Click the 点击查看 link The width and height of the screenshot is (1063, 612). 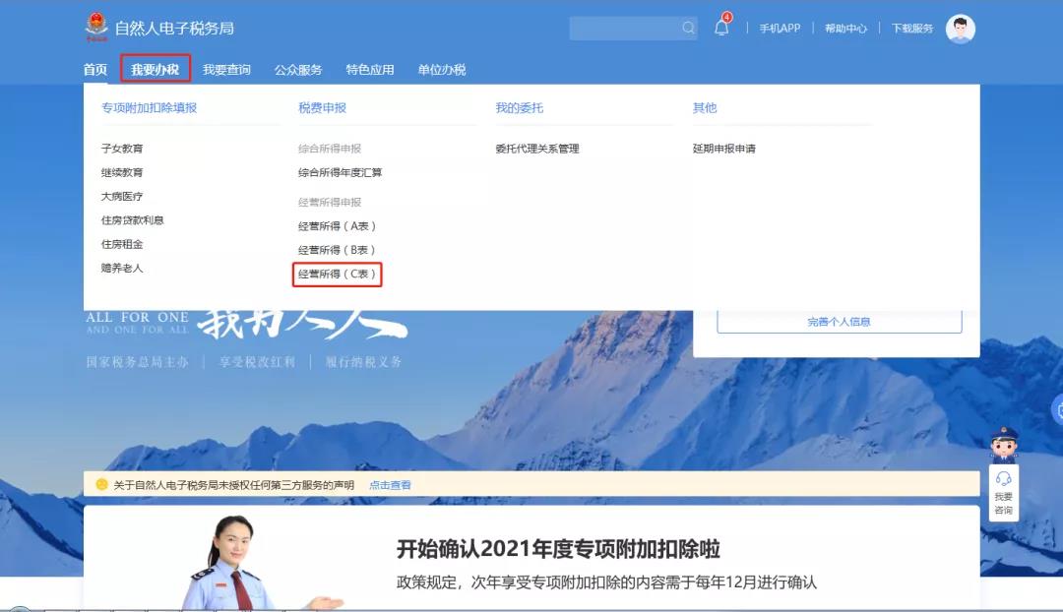pos(391,484)
